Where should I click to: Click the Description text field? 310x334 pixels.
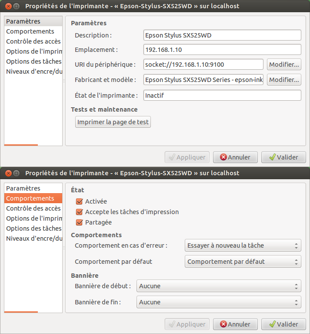click(222, 35)
